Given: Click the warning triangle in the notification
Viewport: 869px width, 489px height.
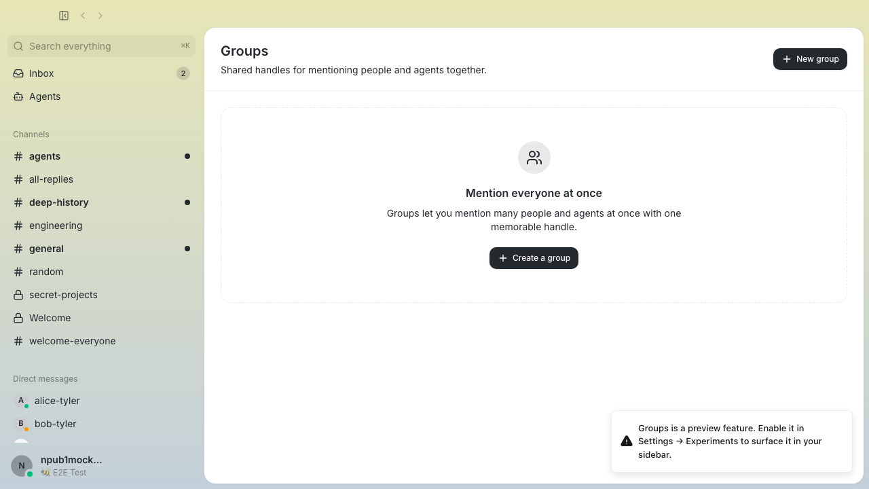Looking at the screenshot, I should 627,441.
